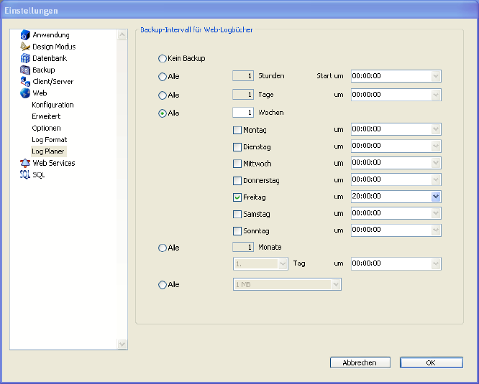479x384 pixels.
Task: Uncheck the Freitag checkbox
Action: [x=237, y=197]
